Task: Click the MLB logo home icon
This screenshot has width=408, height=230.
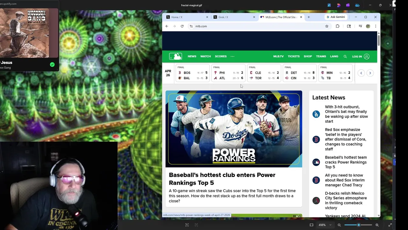Action: tap(175, 57)
